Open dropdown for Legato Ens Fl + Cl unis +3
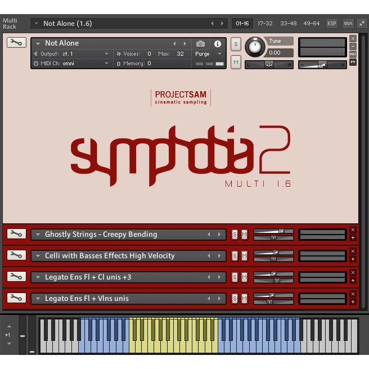The height and width of the screenshot is (369, 369). coord(38,277)
